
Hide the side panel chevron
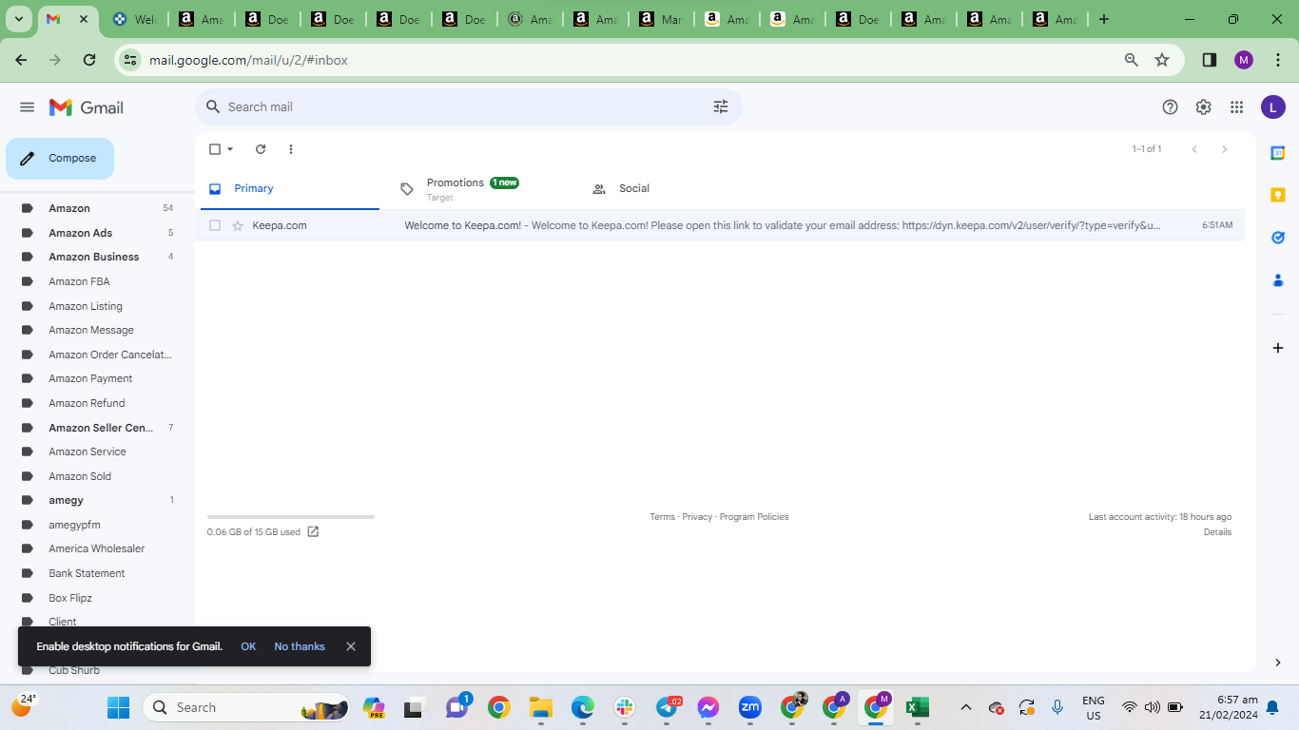1278,663
